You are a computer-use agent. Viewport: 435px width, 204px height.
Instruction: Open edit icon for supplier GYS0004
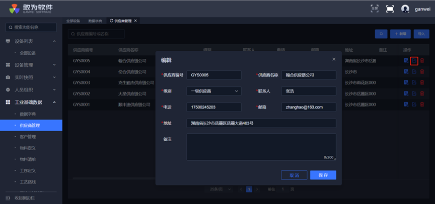[414, 72]
